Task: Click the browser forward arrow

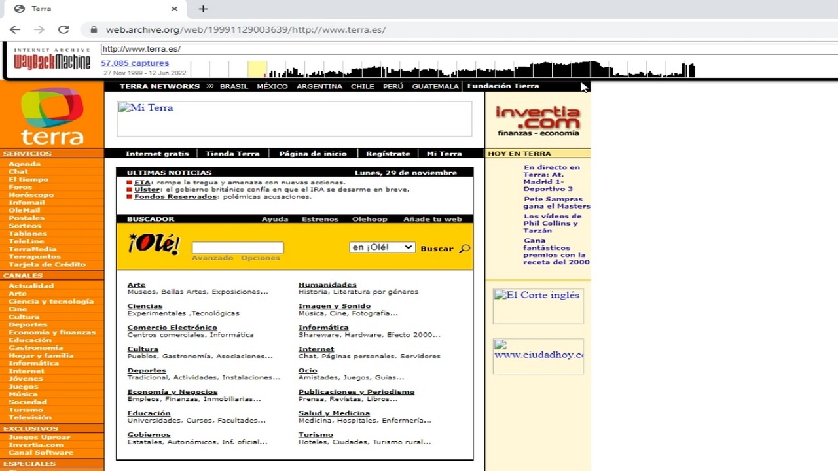Action: click(39, 29)
